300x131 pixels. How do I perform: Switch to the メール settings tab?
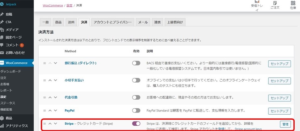[x=143, y=22]
